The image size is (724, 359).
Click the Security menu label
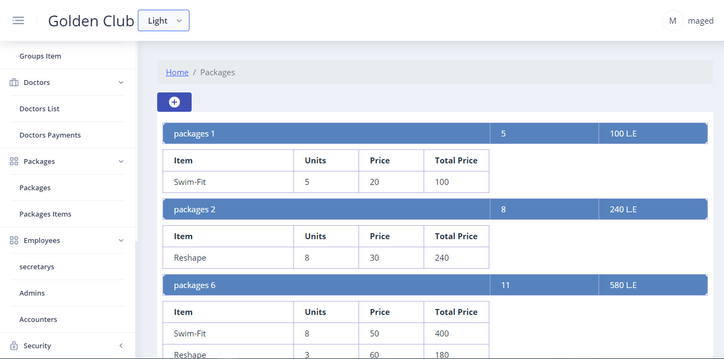pos(37,346)
